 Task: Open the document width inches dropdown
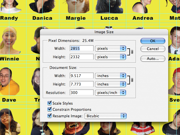click(111, 76)
